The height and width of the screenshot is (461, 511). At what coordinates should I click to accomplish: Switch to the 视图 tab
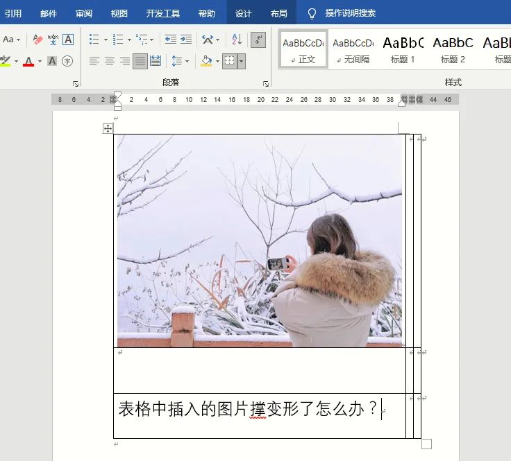point(119,13)
